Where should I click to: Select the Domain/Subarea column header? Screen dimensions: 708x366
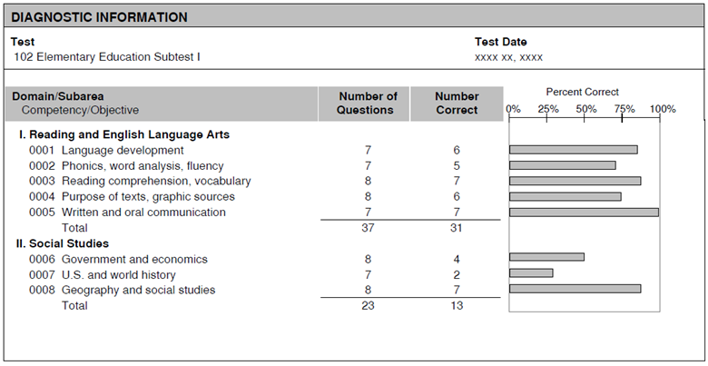coord(58,96)
